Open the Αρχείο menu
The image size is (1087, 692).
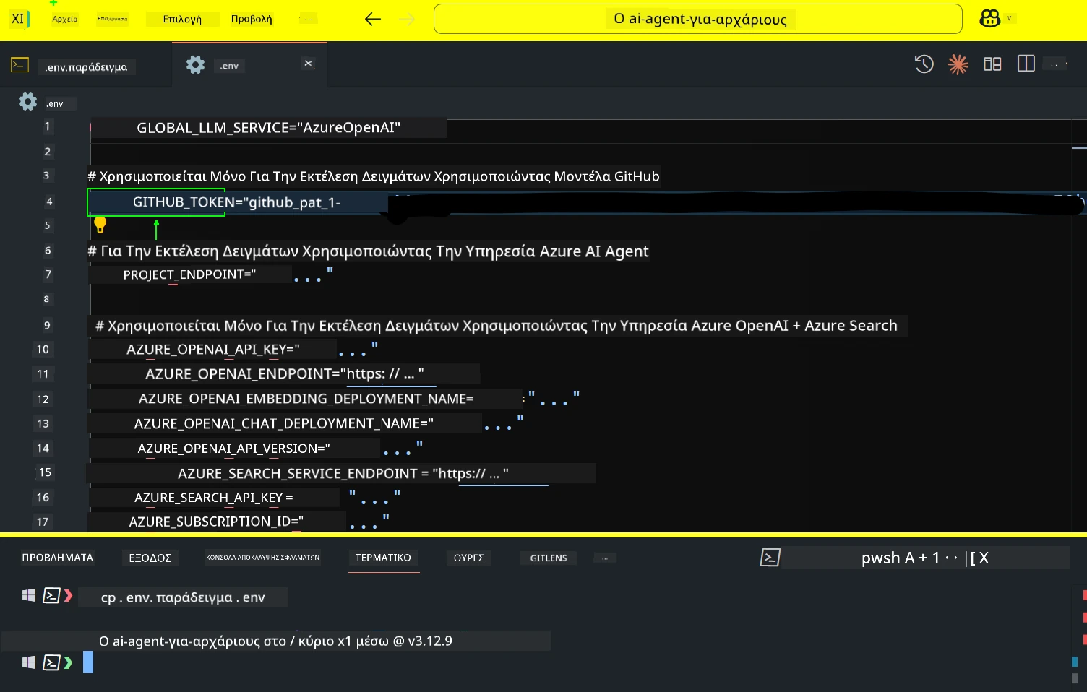coord(65,19)
